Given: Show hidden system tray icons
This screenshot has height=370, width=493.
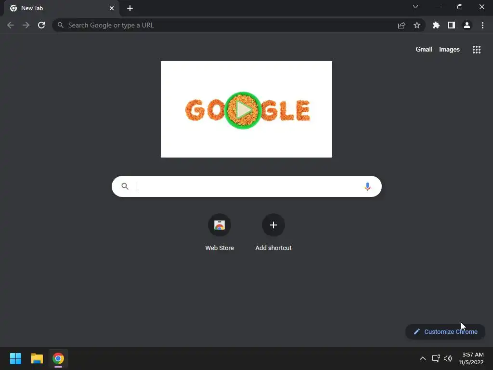Looking at the screenshot, I should click(423, 358).
